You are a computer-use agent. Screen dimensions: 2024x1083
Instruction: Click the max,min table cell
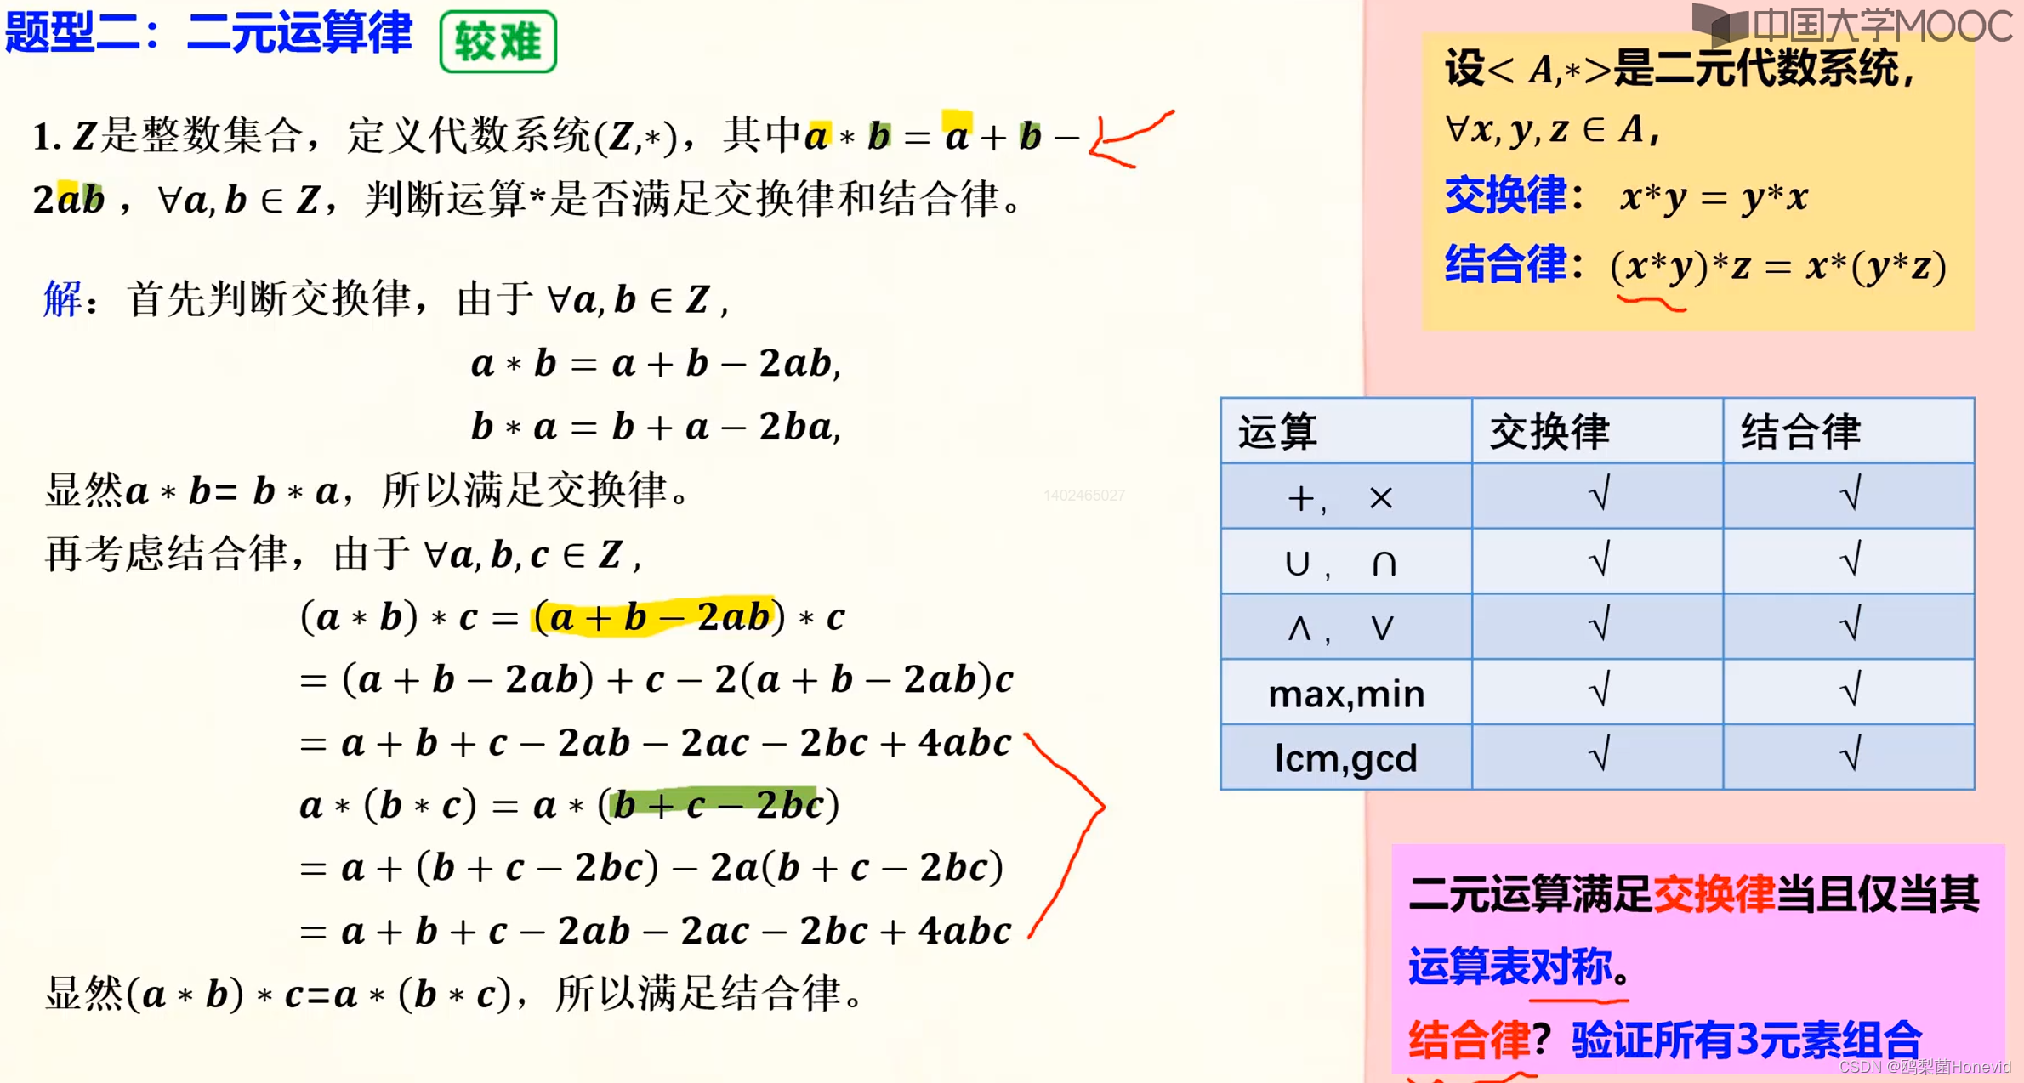[x=1345, y=693]
